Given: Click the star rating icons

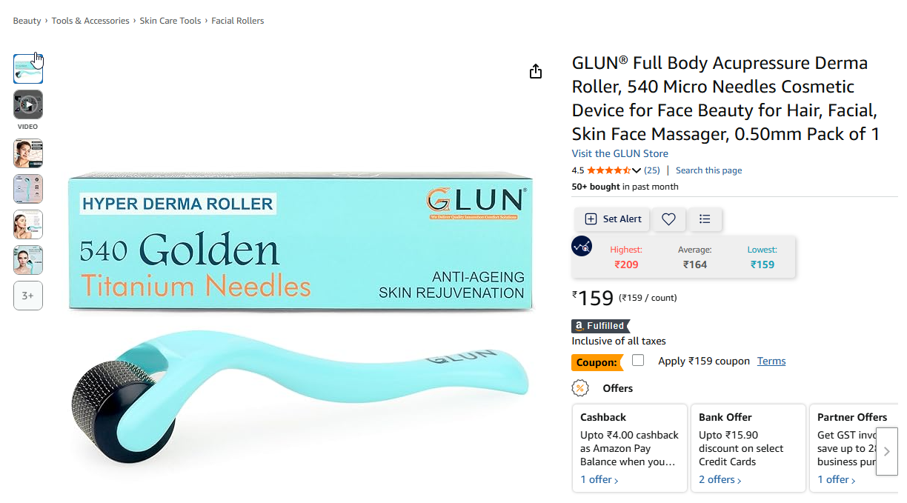Looking at the screenshot, I should [x=608, y=170].
